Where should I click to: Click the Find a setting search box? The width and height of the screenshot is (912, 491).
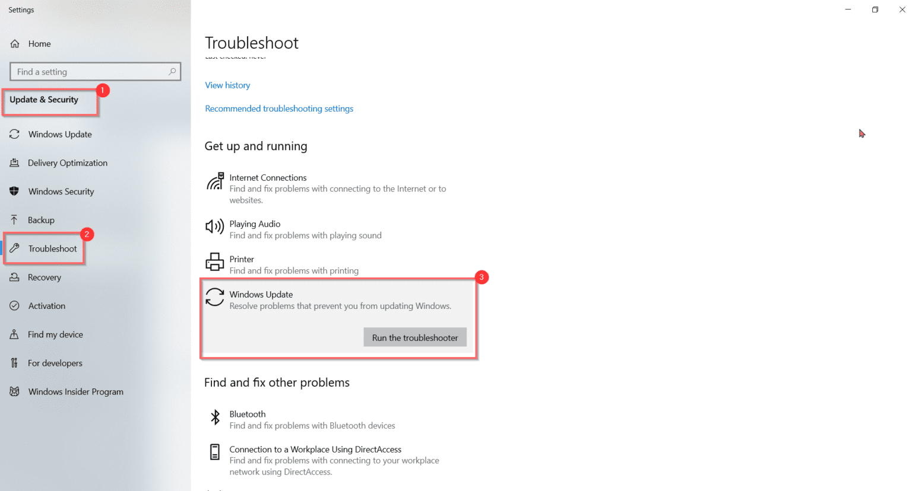tap(95, 71)
